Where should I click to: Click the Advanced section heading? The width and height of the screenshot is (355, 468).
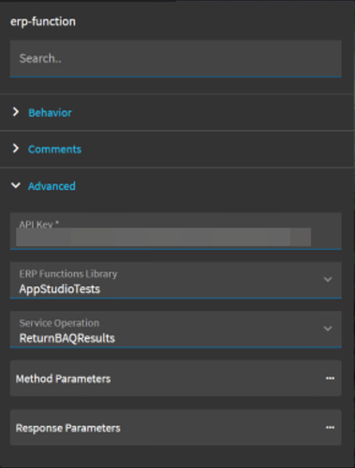tap(52, 186)
